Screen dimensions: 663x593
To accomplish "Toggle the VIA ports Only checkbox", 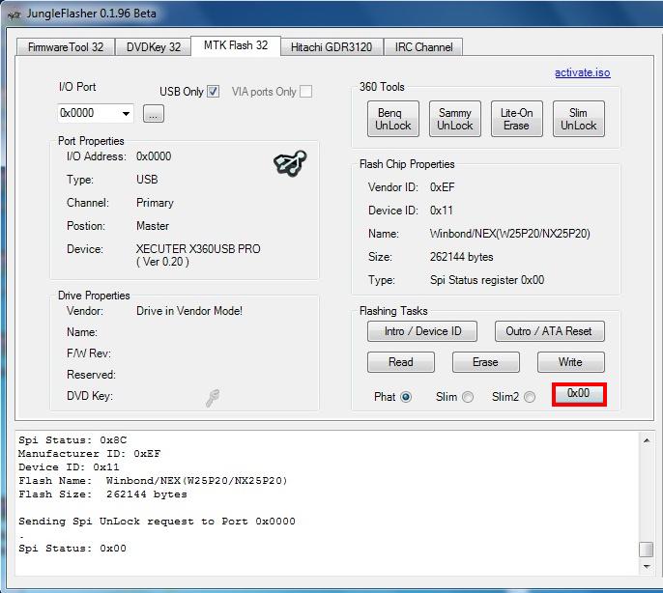I will coord(305,92).
